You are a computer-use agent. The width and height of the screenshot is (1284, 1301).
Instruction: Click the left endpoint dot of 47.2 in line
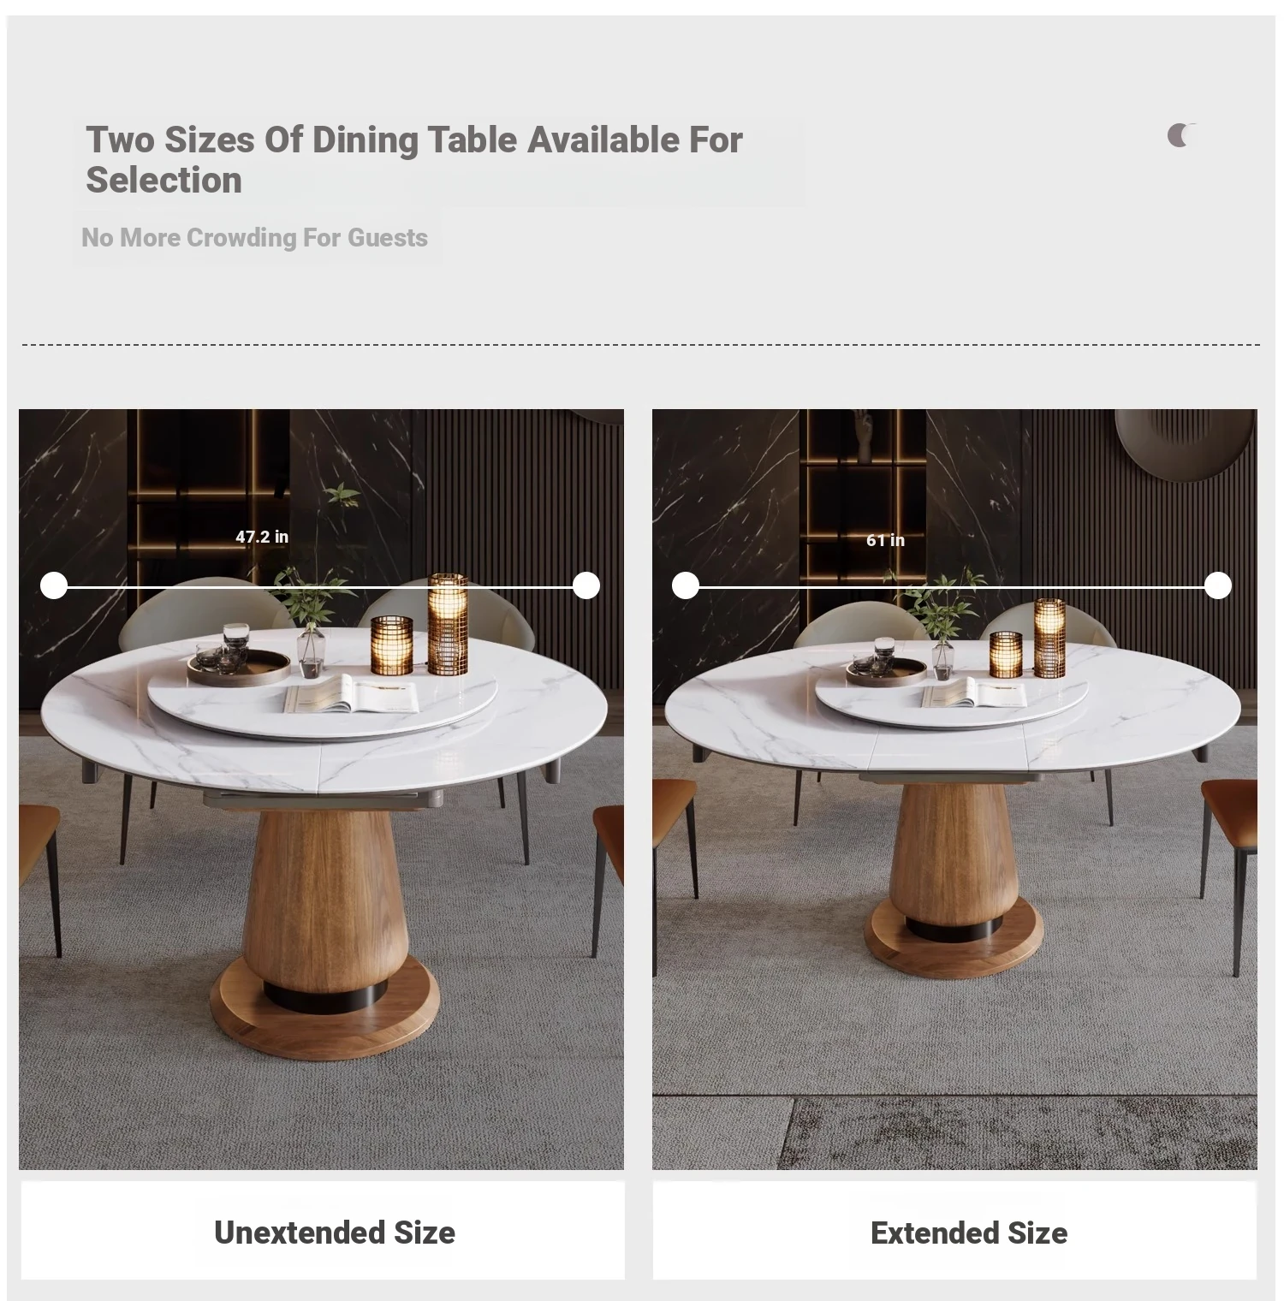click(x=54, y=586)
